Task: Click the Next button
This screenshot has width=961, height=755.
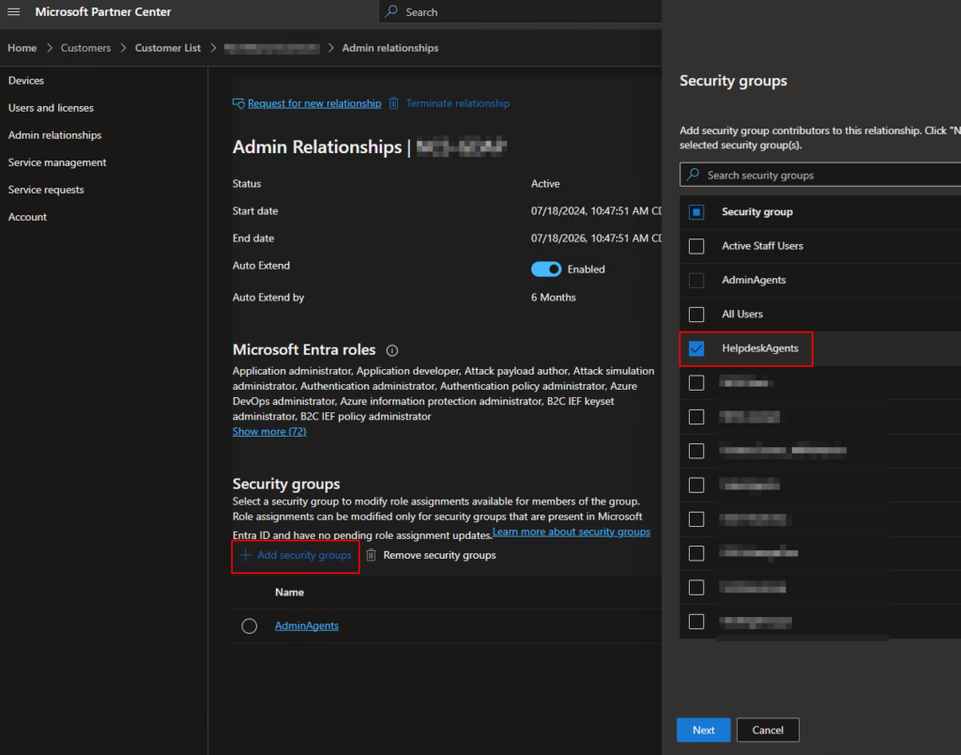Action: click(703, 731)
